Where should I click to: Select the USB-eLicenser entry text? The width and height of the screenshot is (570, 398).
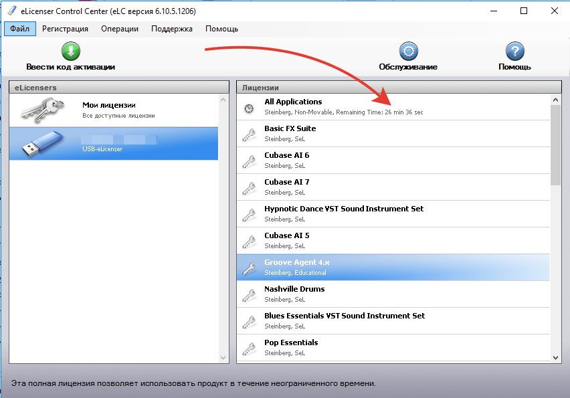coord(102,149)
